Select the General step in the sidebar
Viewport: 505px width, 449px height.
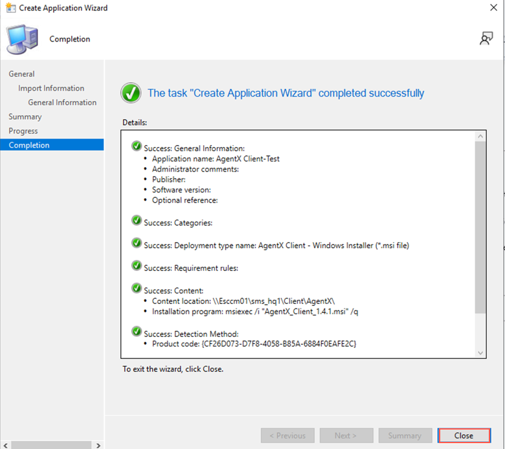click(21, 74)
